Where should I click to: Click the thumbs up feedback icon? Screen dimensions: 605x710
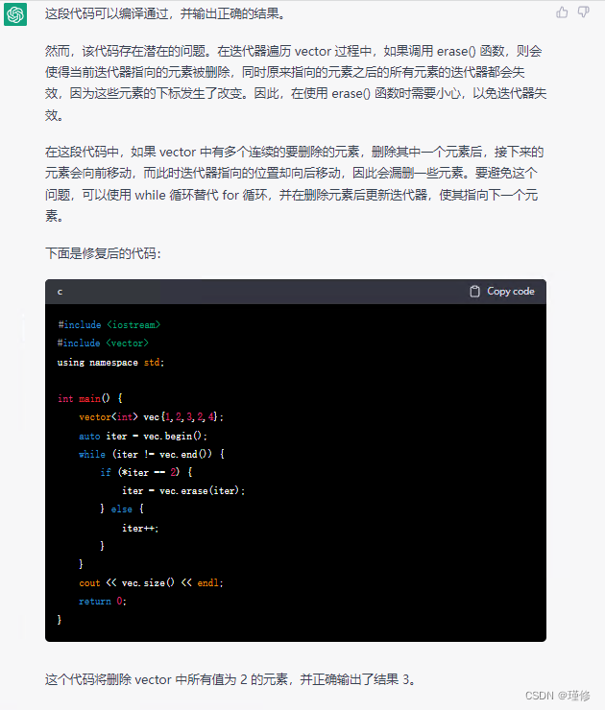(562, 12)
